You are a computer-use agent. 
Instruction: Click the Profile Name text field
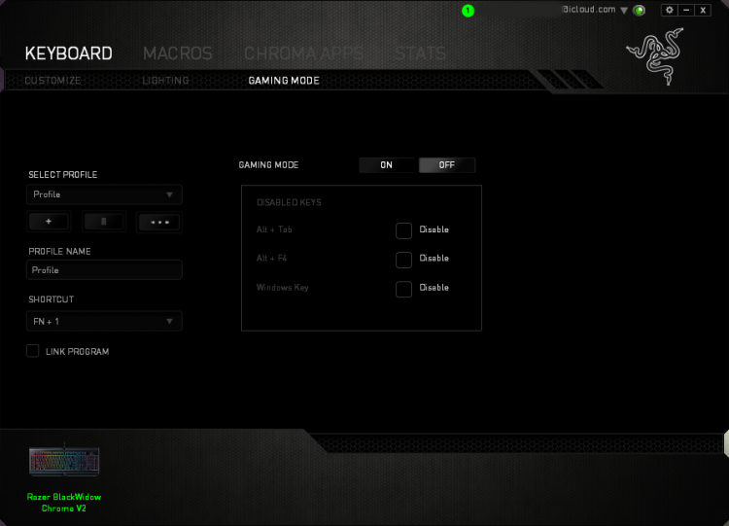click(x=104, y=270)
